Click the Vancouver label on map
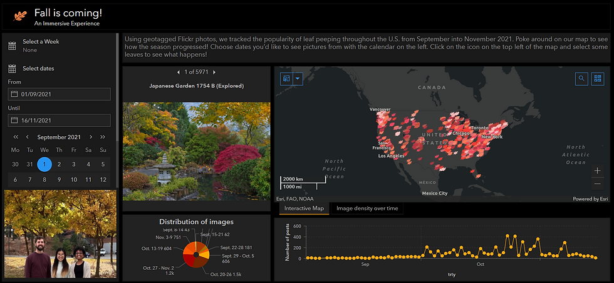The height and width of the screenshot is (283, 614). point(380,109)
